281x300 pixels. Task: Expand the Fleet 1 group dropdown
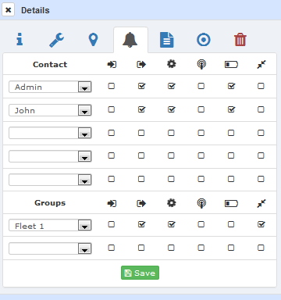[85, 225]
